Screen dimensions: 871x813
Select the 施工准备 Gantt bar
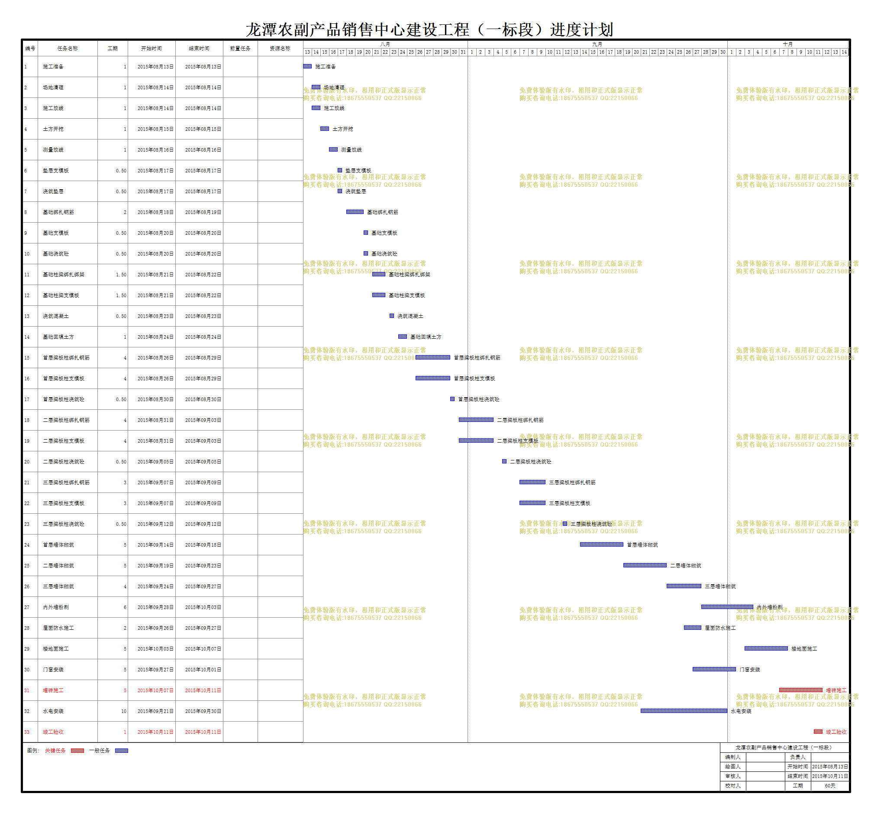click(x=307, y=66)
